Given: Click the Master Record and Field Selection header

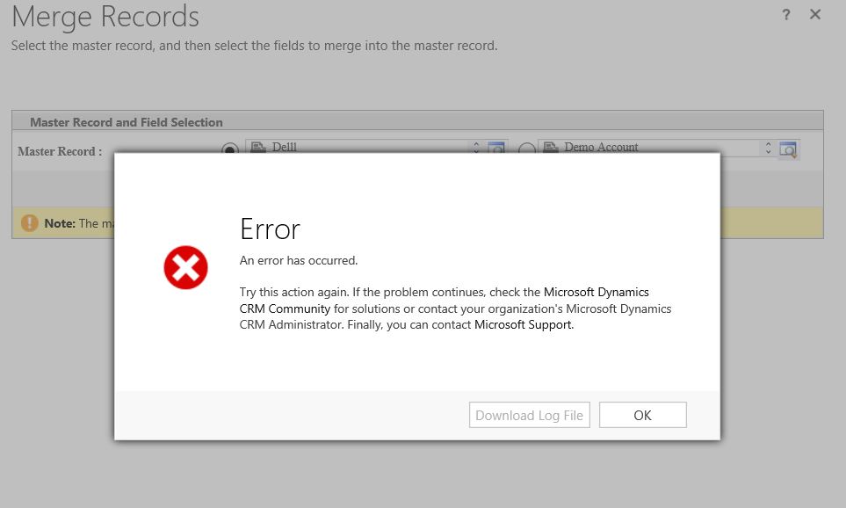Looking at the screenshot, I should [127, 121].
